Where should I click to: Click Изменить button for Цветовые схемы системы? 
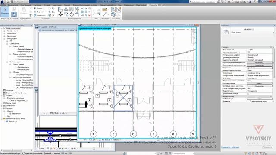point(259,86)
